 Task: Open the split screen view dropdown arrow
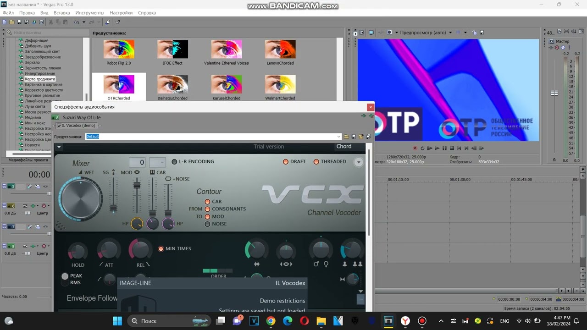tap(397, 33)
